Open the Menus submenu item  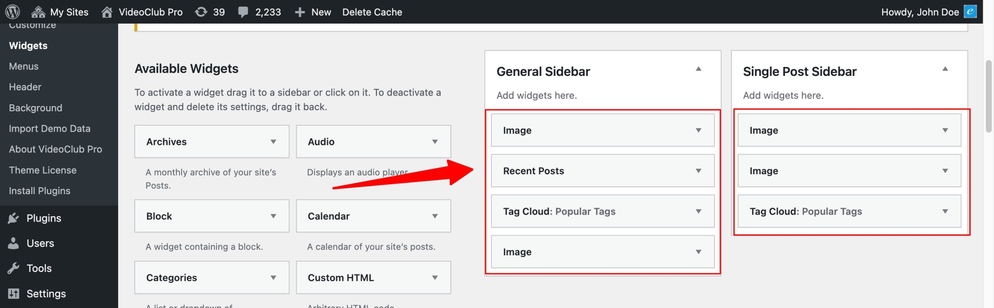[x=24, y=66]
